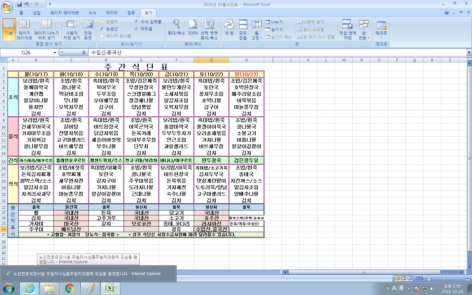The image size is (472, 295).
Task: Toggle the headings checkbox
Action: (136, 29)
